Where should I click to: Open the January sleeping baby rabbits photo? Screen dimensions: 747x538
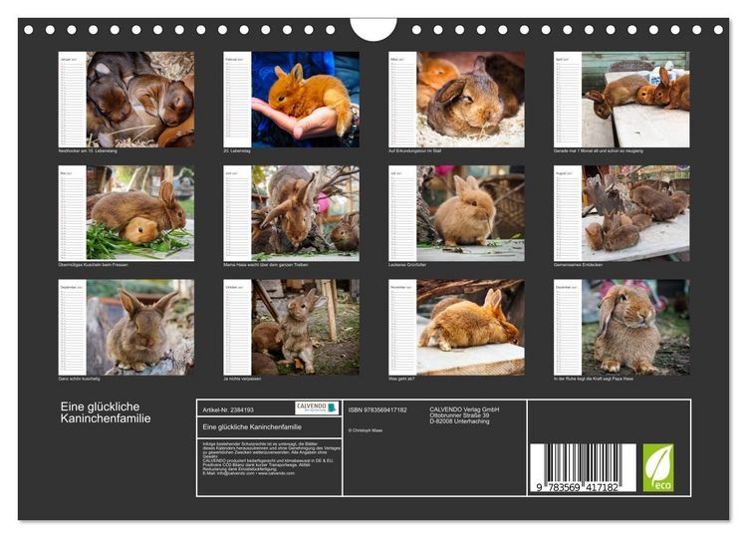[x=140, y=99]
